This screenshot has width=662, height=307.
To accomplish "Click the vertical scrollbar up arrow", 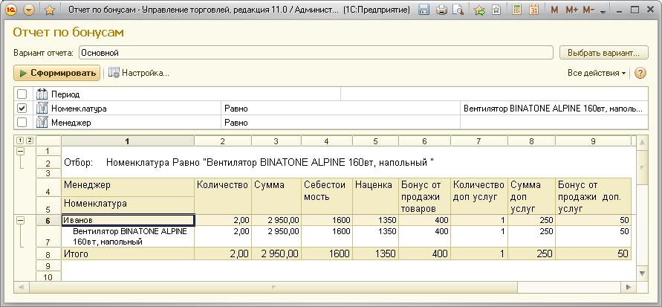I will [x=642, y=143].
